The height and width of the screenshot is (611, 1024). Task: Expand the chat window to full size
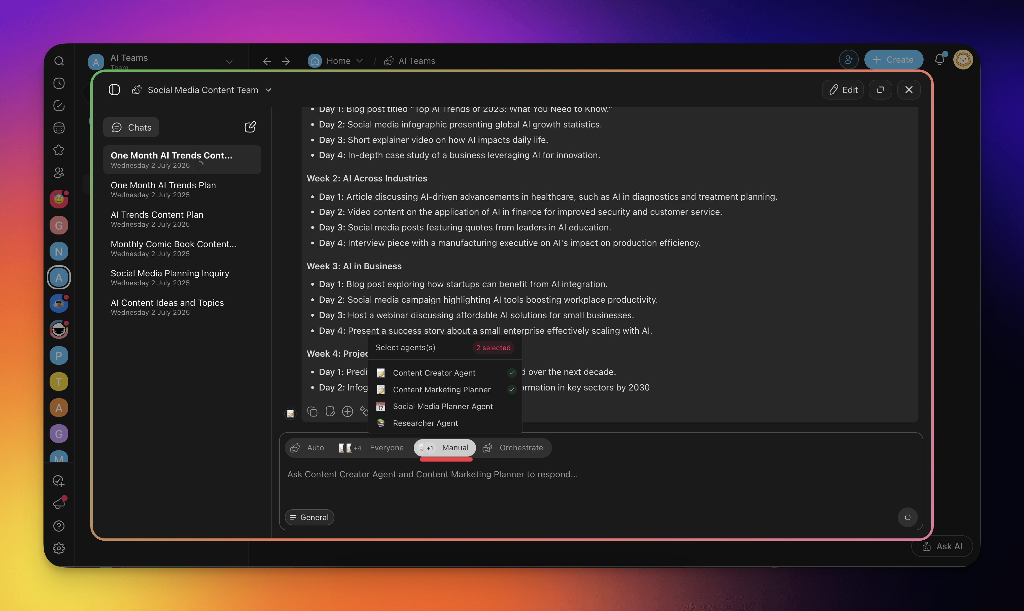880,90
